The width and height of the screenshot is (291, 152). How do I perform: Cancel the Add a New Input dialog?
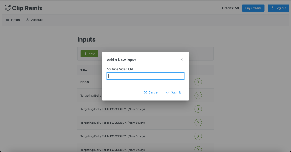[x=151, y=92]
